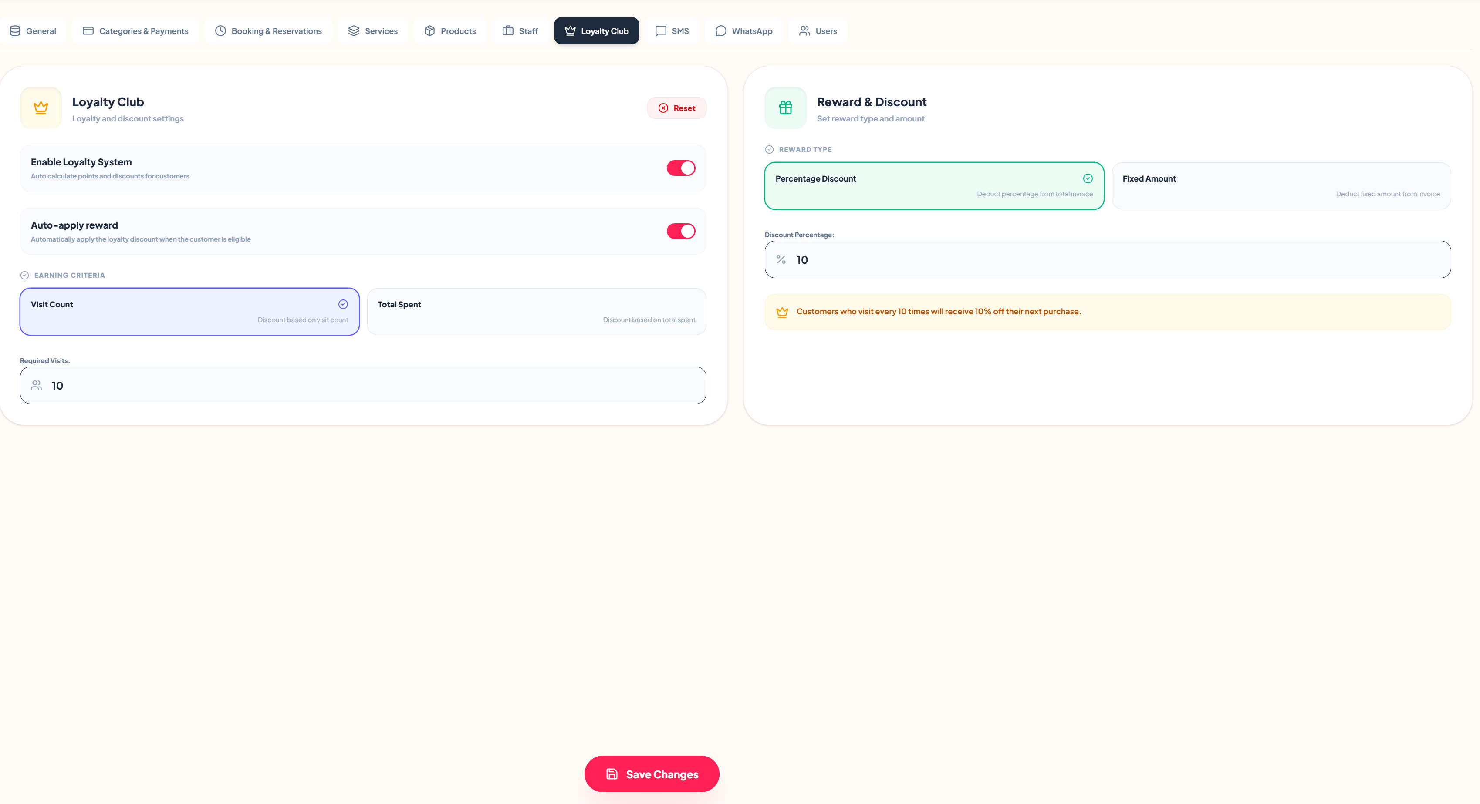The height and width of the screenshot is (804, 1480).
Task: Click the checkmark icon on Visit Count card
Action: [x=343, y=304]
